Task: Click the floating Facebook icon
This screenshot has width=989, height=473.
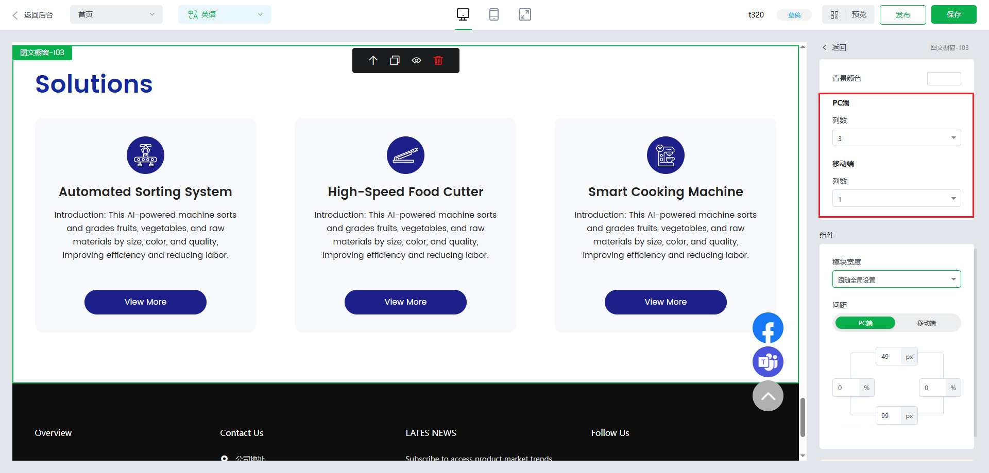Action: [x=768, y=328]
